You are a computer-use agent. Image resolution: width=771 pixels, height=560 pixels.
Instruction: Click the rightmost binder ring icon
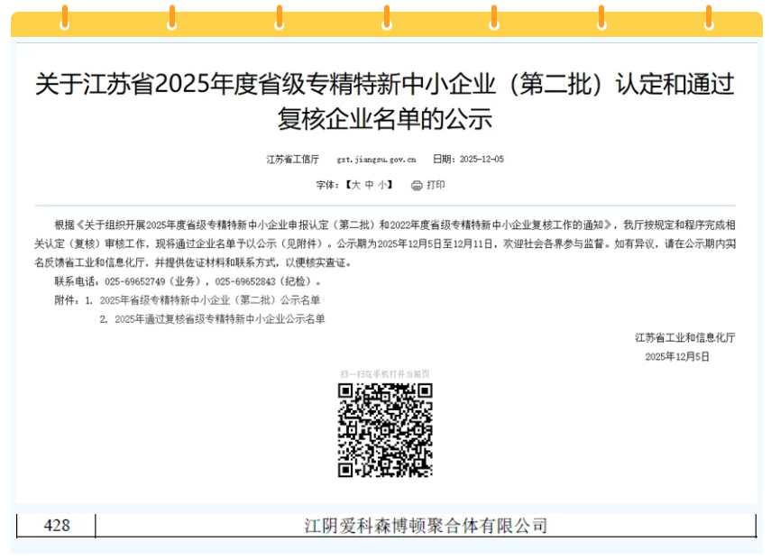click(708, 16)
